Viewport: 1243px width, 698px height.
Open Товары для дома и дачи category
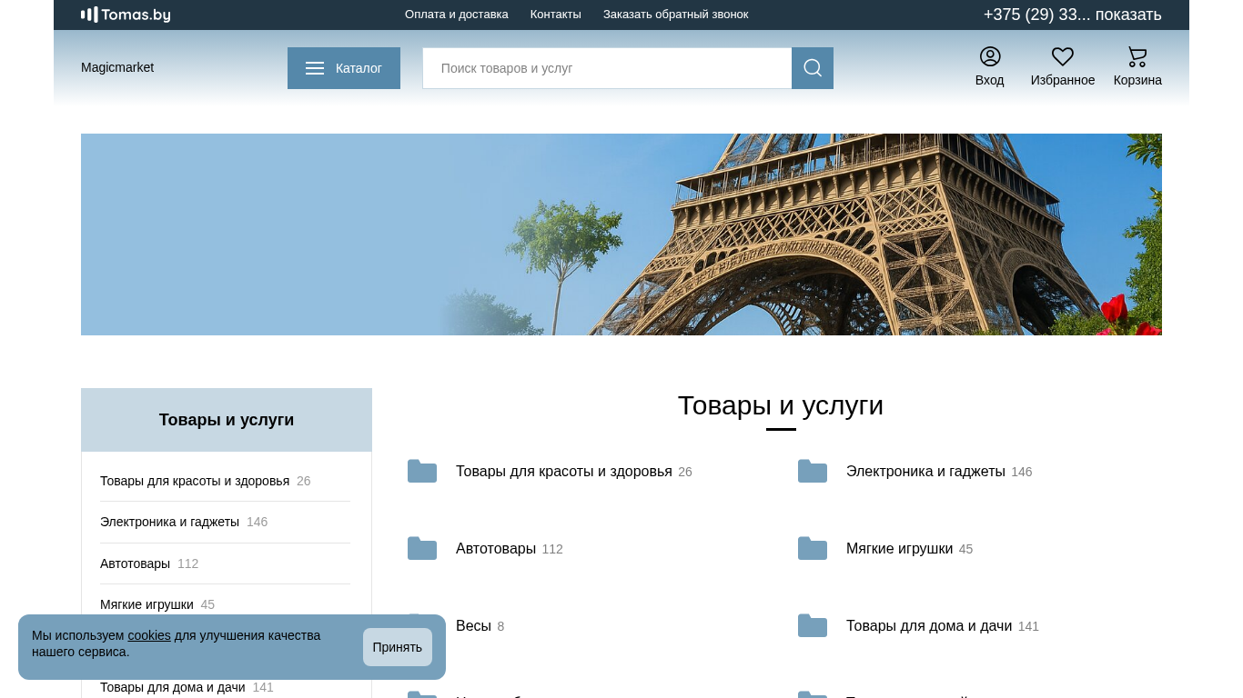pos(928,626)
